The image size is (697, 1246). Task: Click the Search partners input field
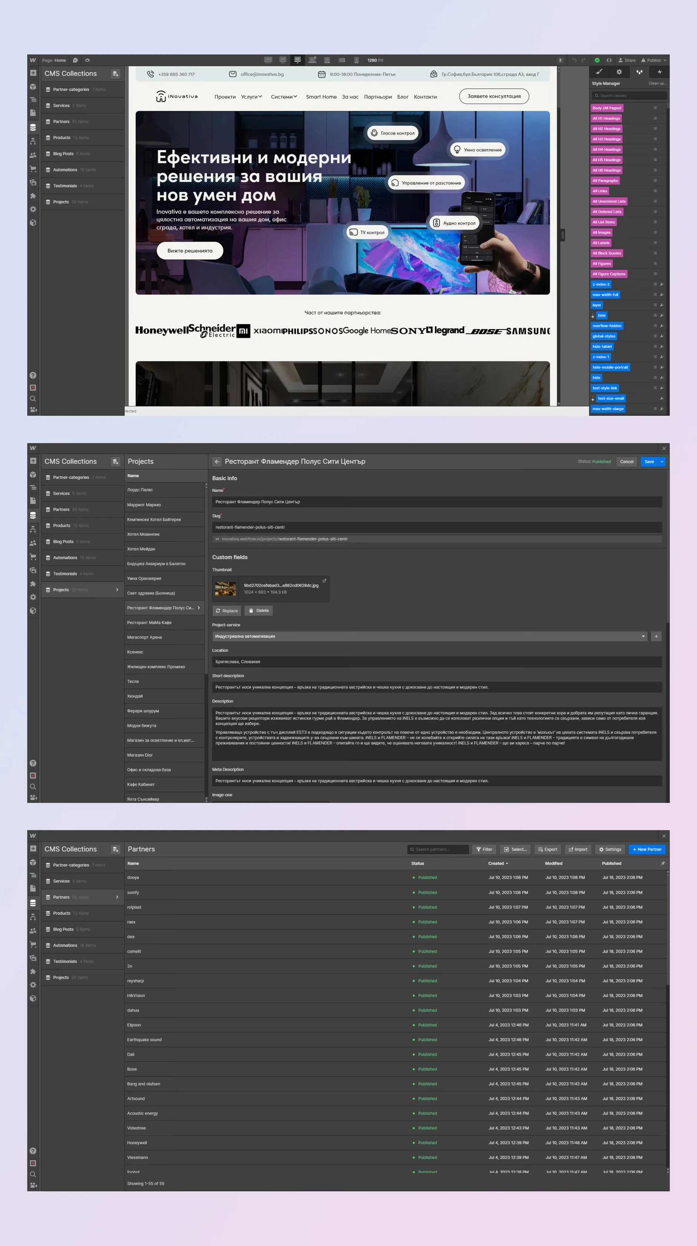(438, 849)
